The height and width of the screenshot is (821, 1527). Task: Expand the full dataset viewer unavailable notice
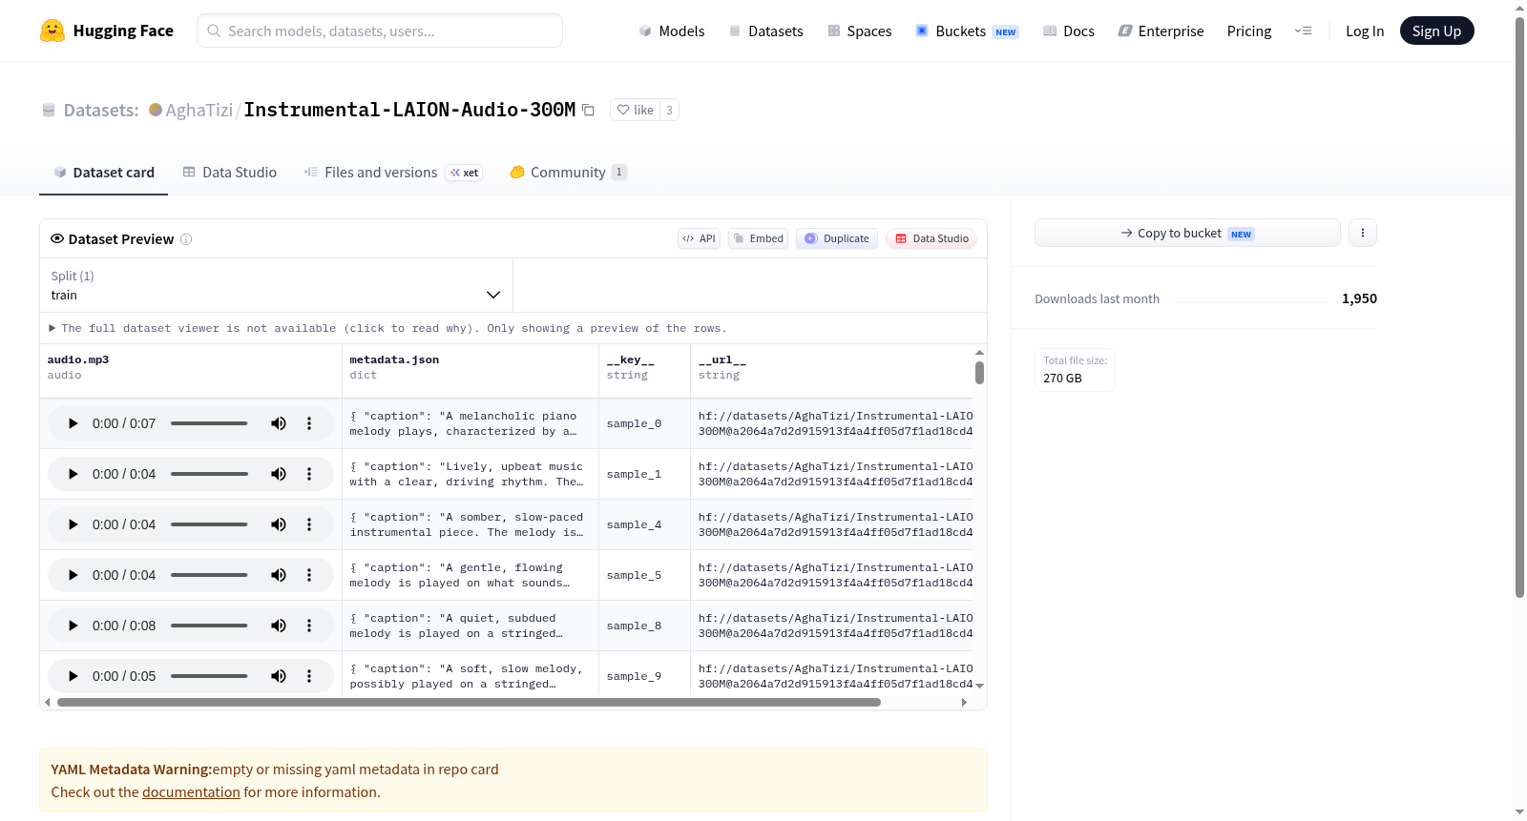point(387,328)
